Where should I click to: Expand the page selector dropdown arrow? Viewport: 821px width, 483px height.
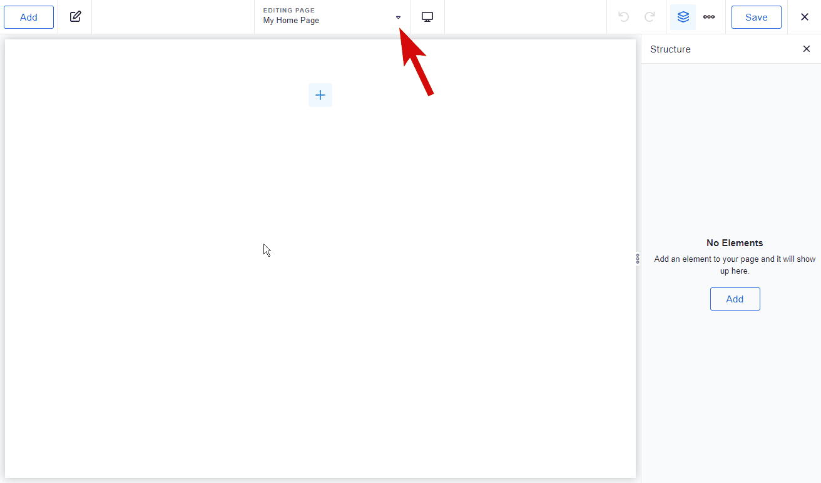[x=398, y=17]
